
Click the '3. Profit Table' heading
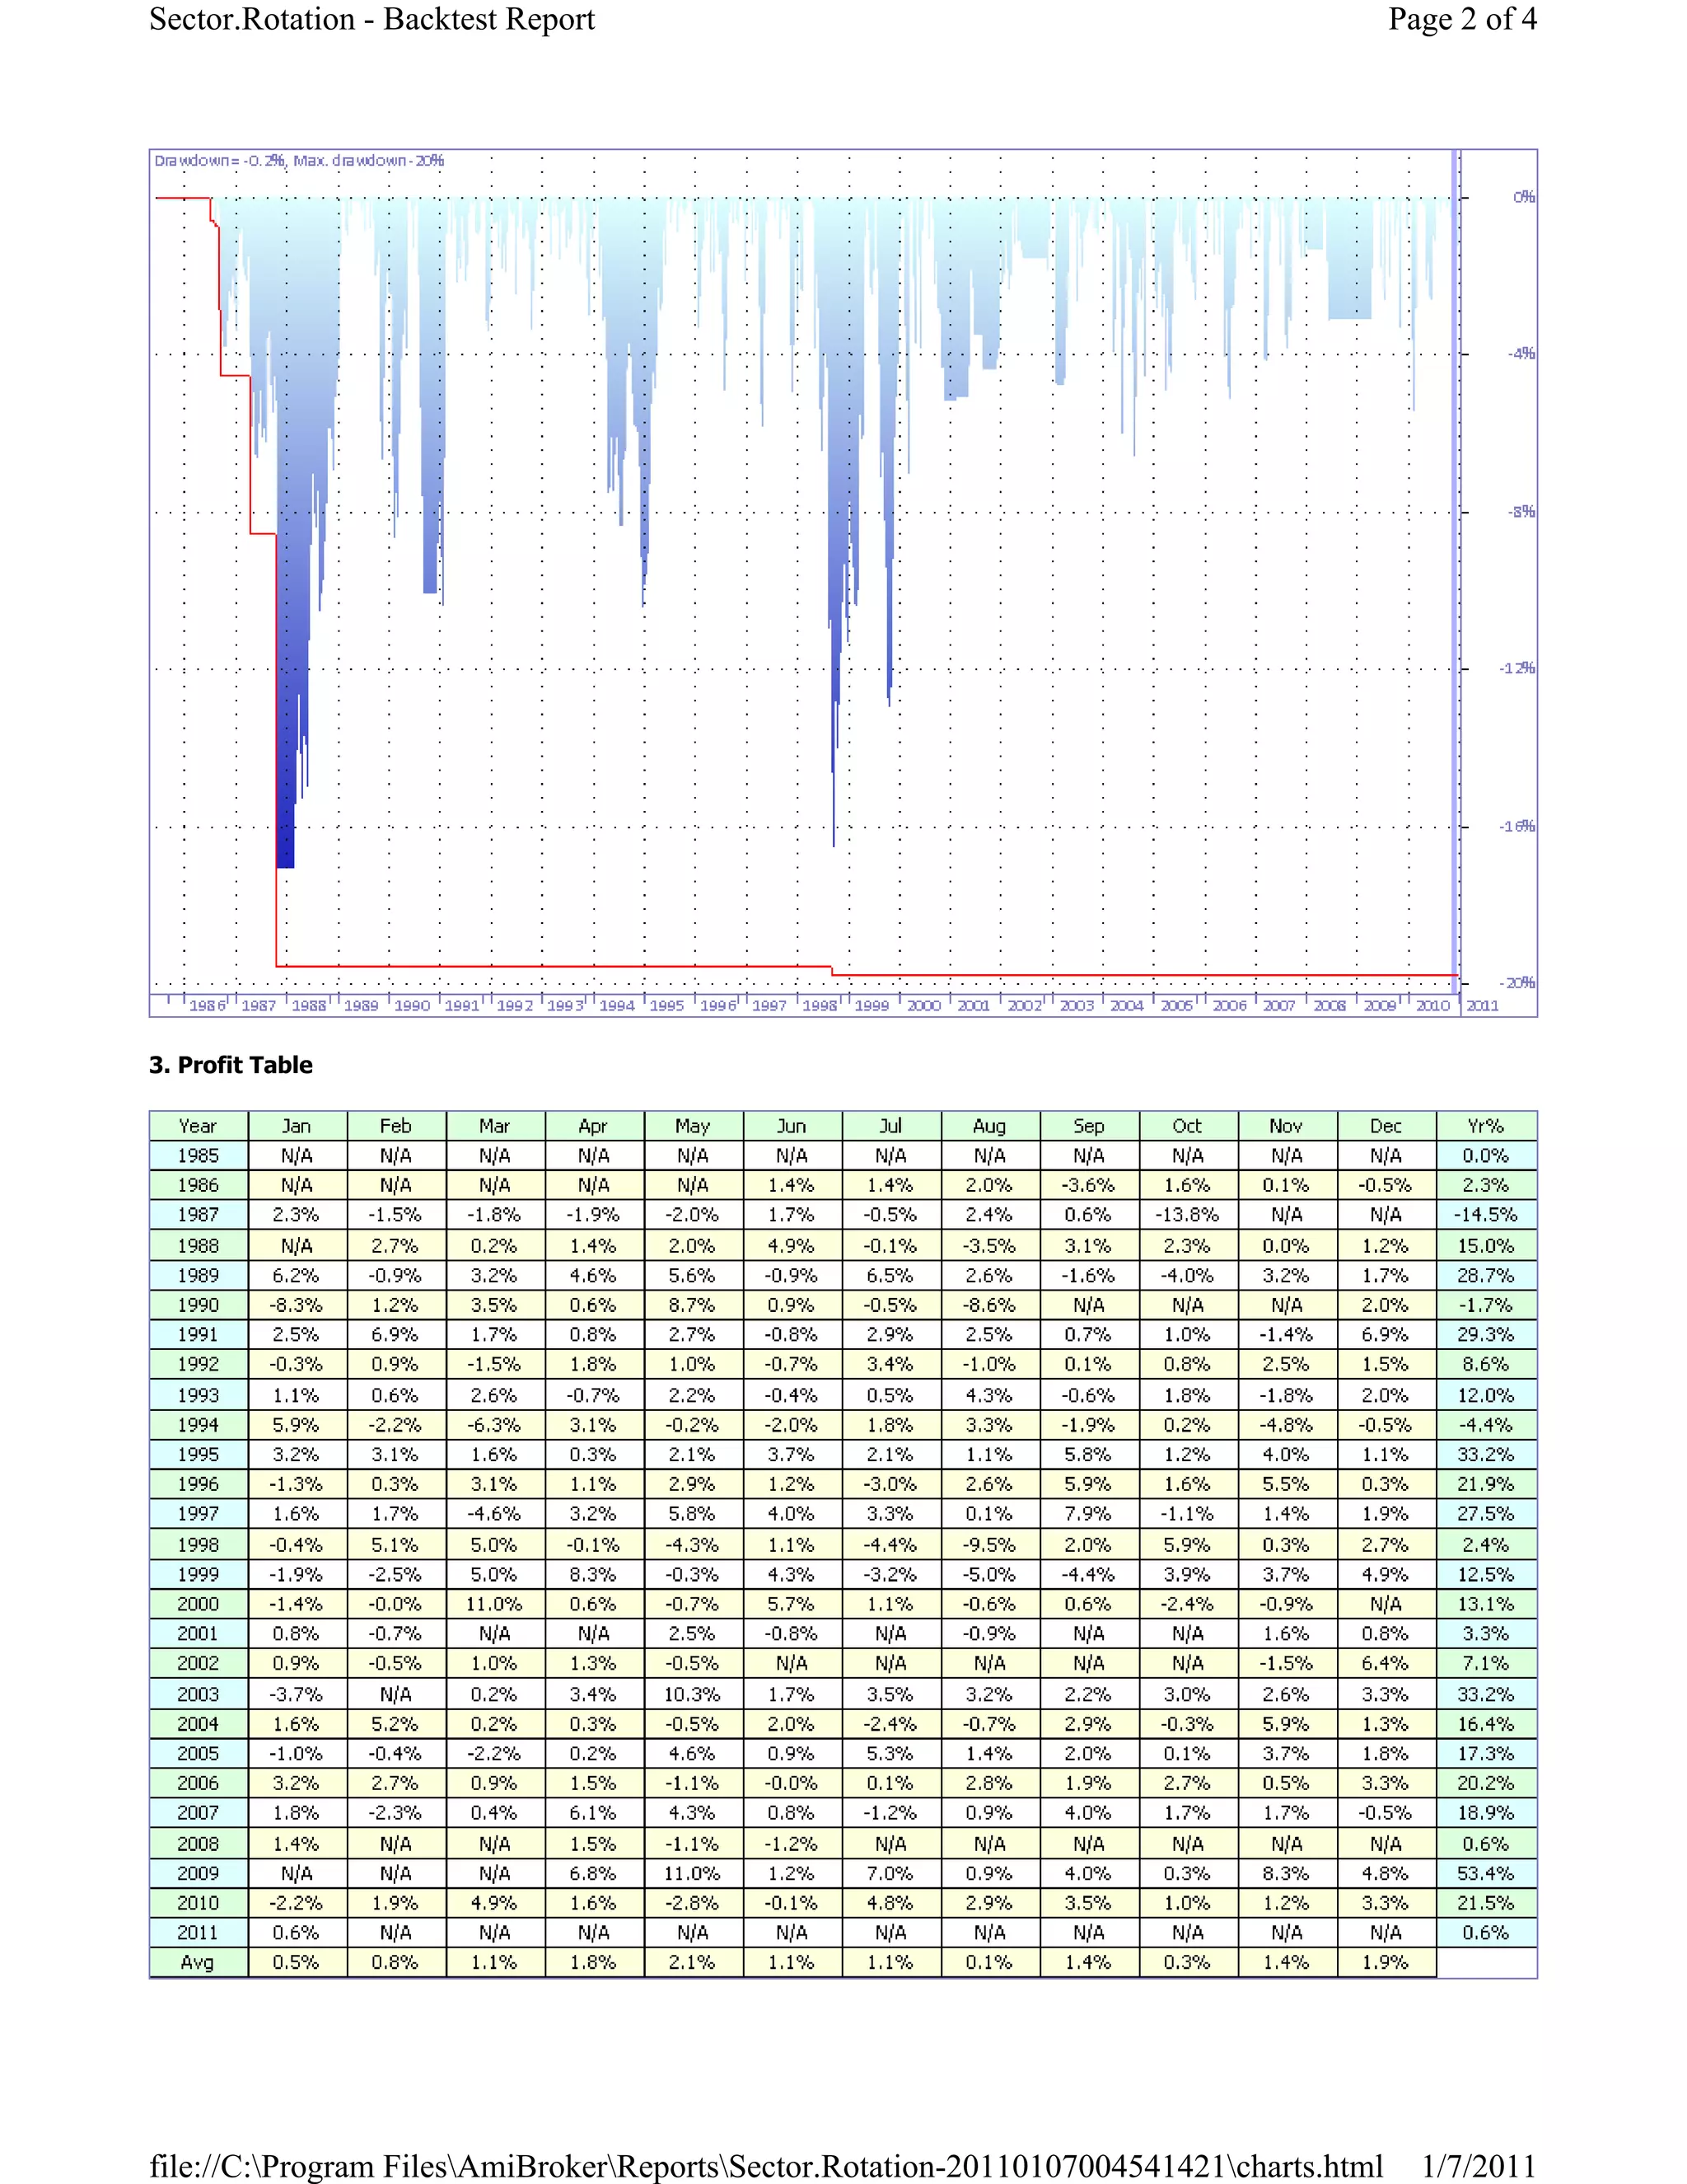coord(231,1065)
